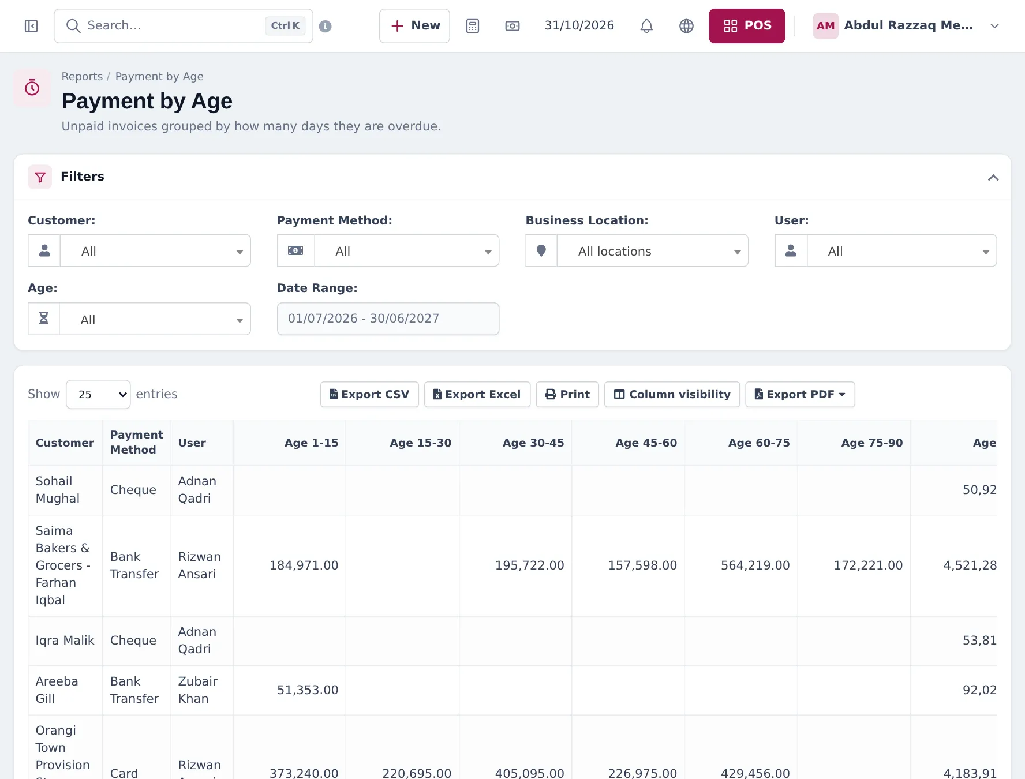The width and height of the screenshot is (1025, 779).
Task: Open the calculator icon
Action: (x=473, y=26)
